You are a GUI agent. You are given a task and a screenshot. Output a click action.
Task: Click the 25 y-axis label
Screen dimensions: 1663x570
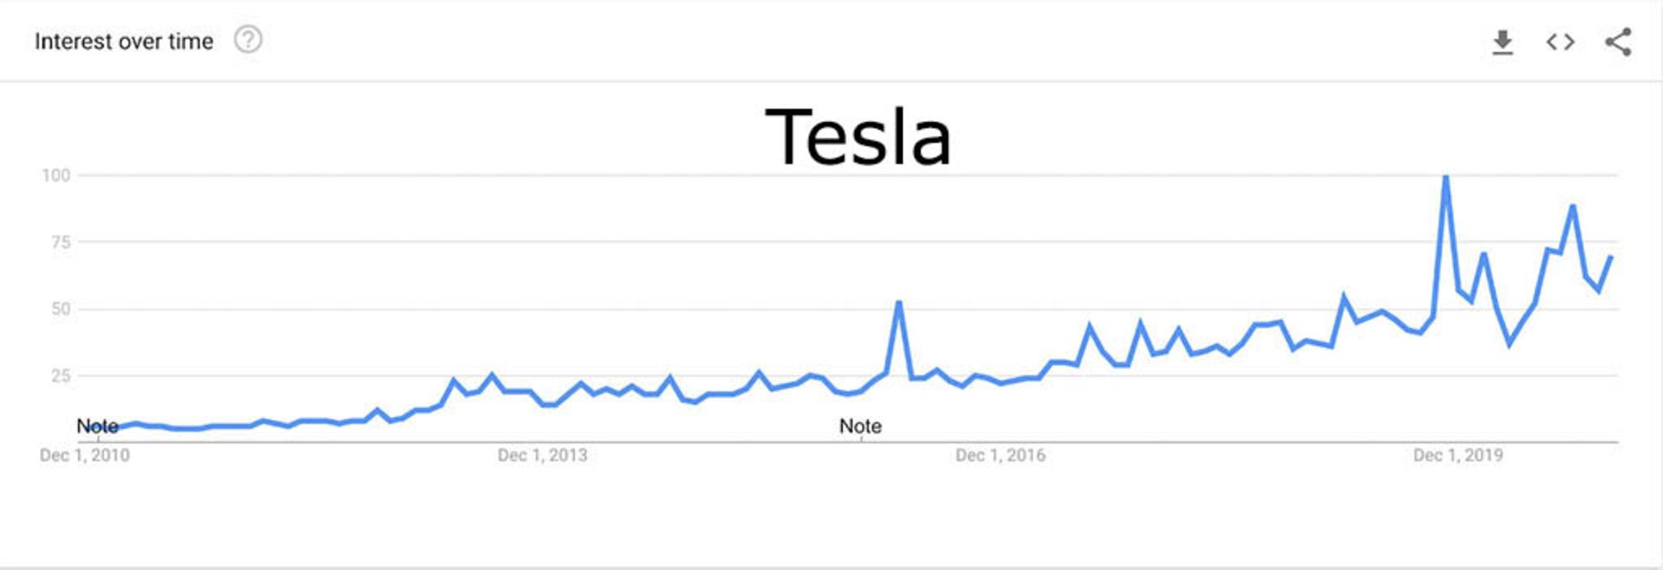(x=61, y=376)
